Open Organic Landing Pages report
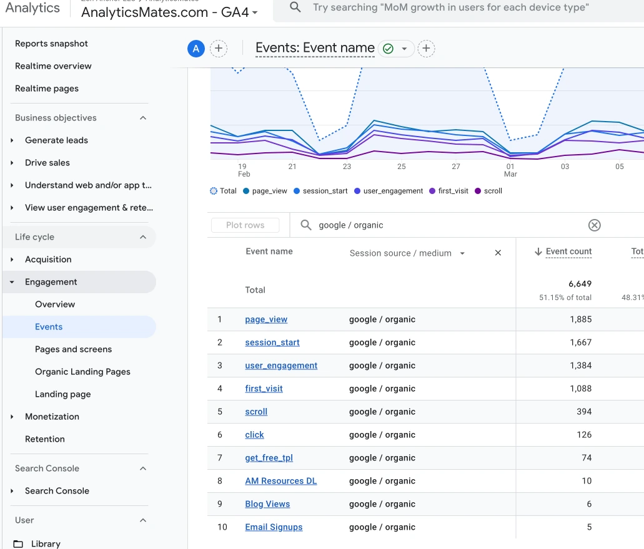 click(x=82, y=372)
